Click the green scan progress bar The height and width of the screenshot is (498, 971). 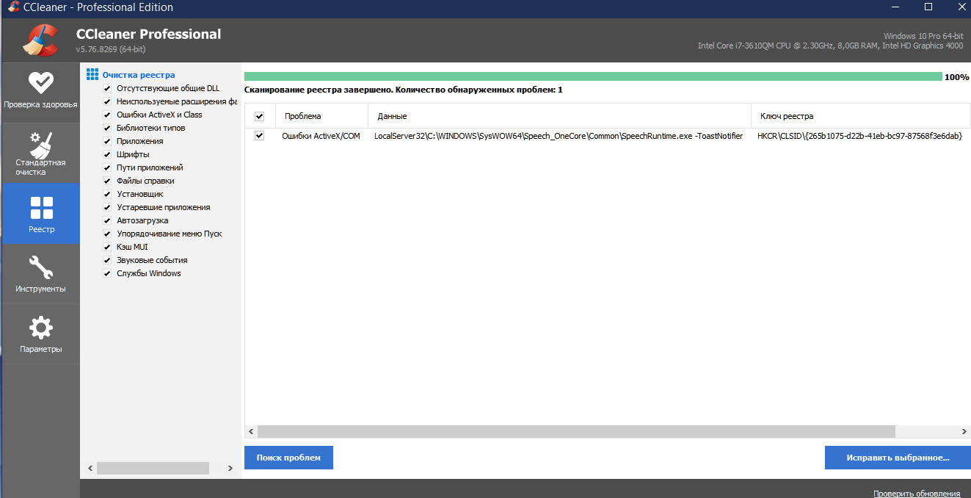pos(593,76)
